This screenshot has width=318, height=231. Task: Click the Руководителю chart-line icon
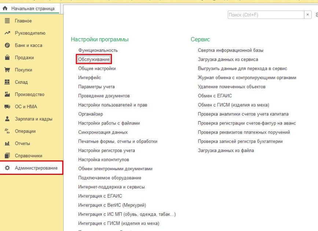[7, 33]
